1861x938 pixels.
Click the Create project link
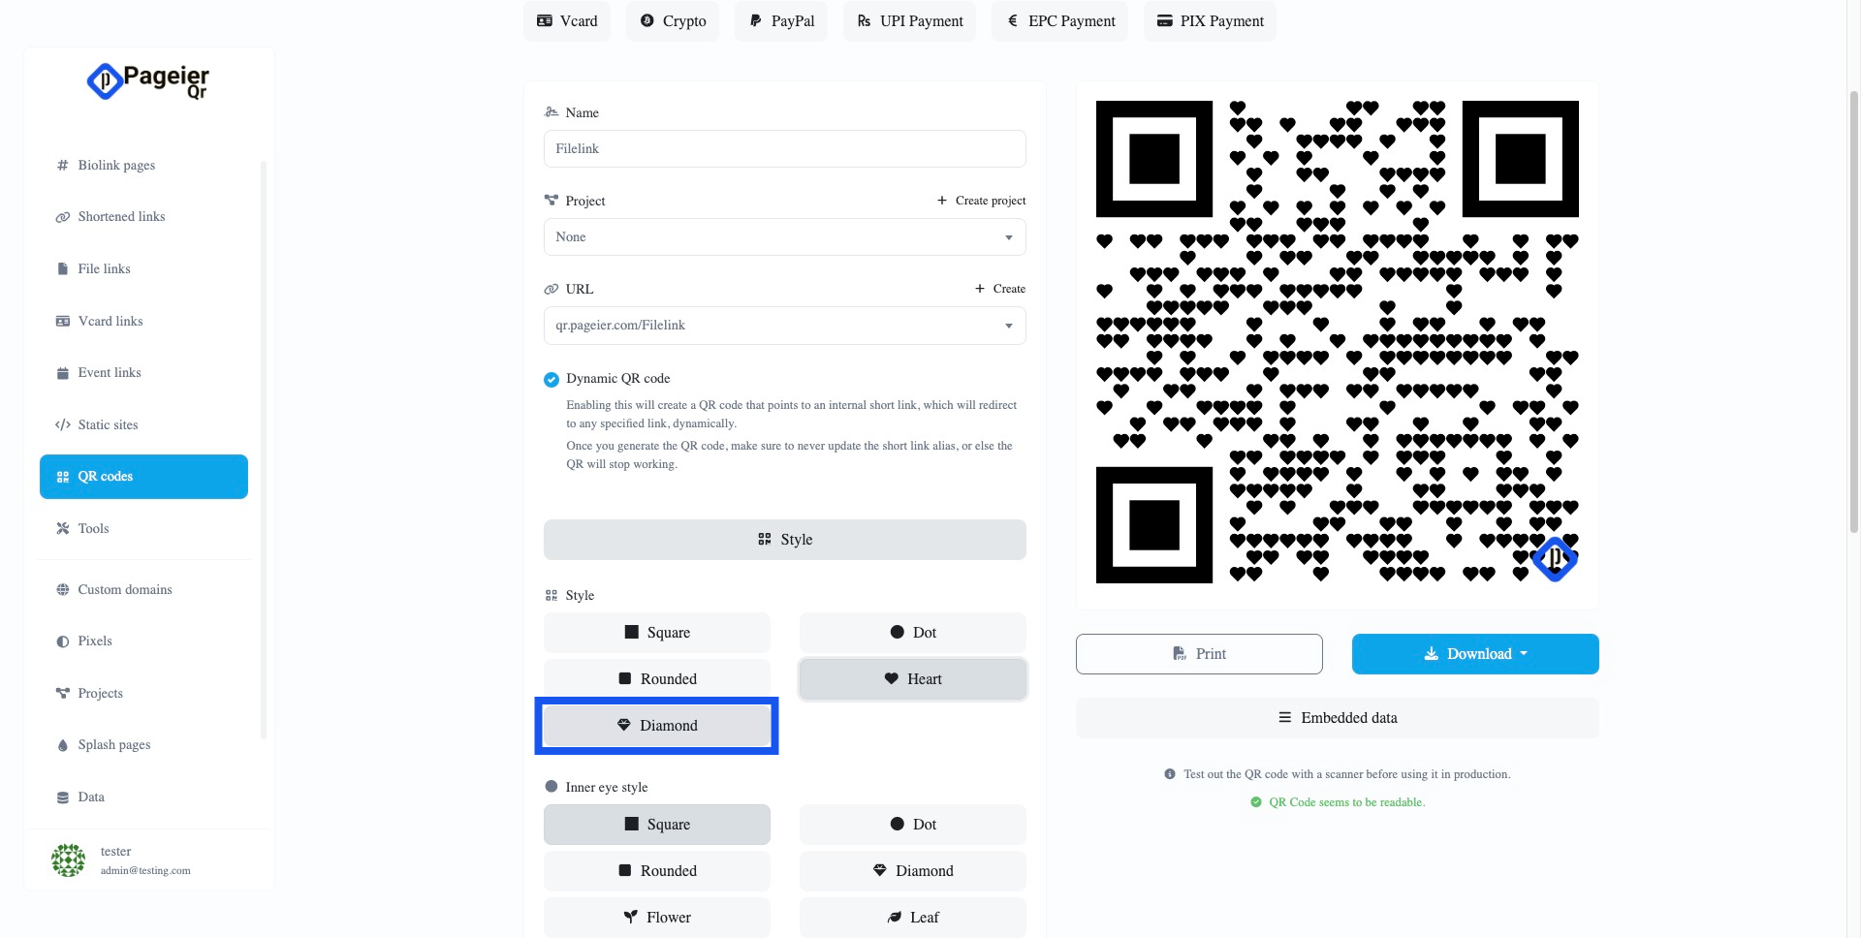pos(981,201)
